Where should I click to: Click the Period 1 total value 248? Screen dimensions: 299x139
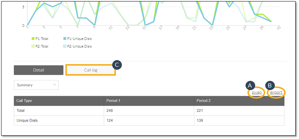(x=110, y=110)
